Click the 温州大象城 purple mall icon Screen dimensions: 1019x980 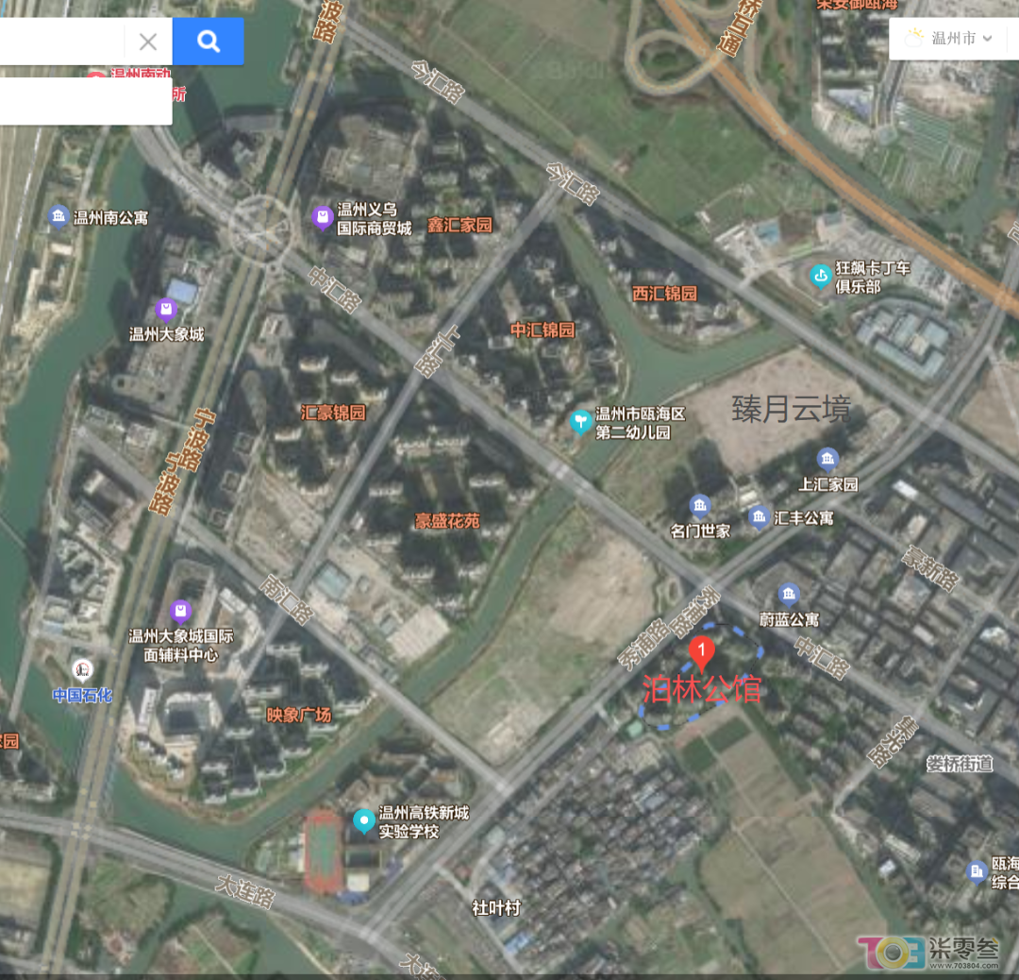[166, 310]
